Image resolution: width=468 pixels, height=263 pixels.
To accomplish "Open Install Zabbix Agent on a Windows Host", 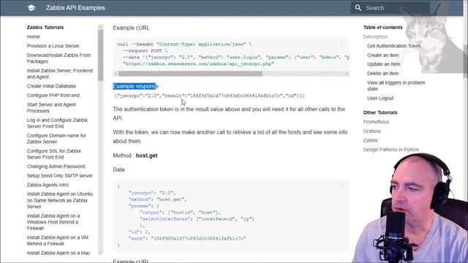I will pos(53,222).
